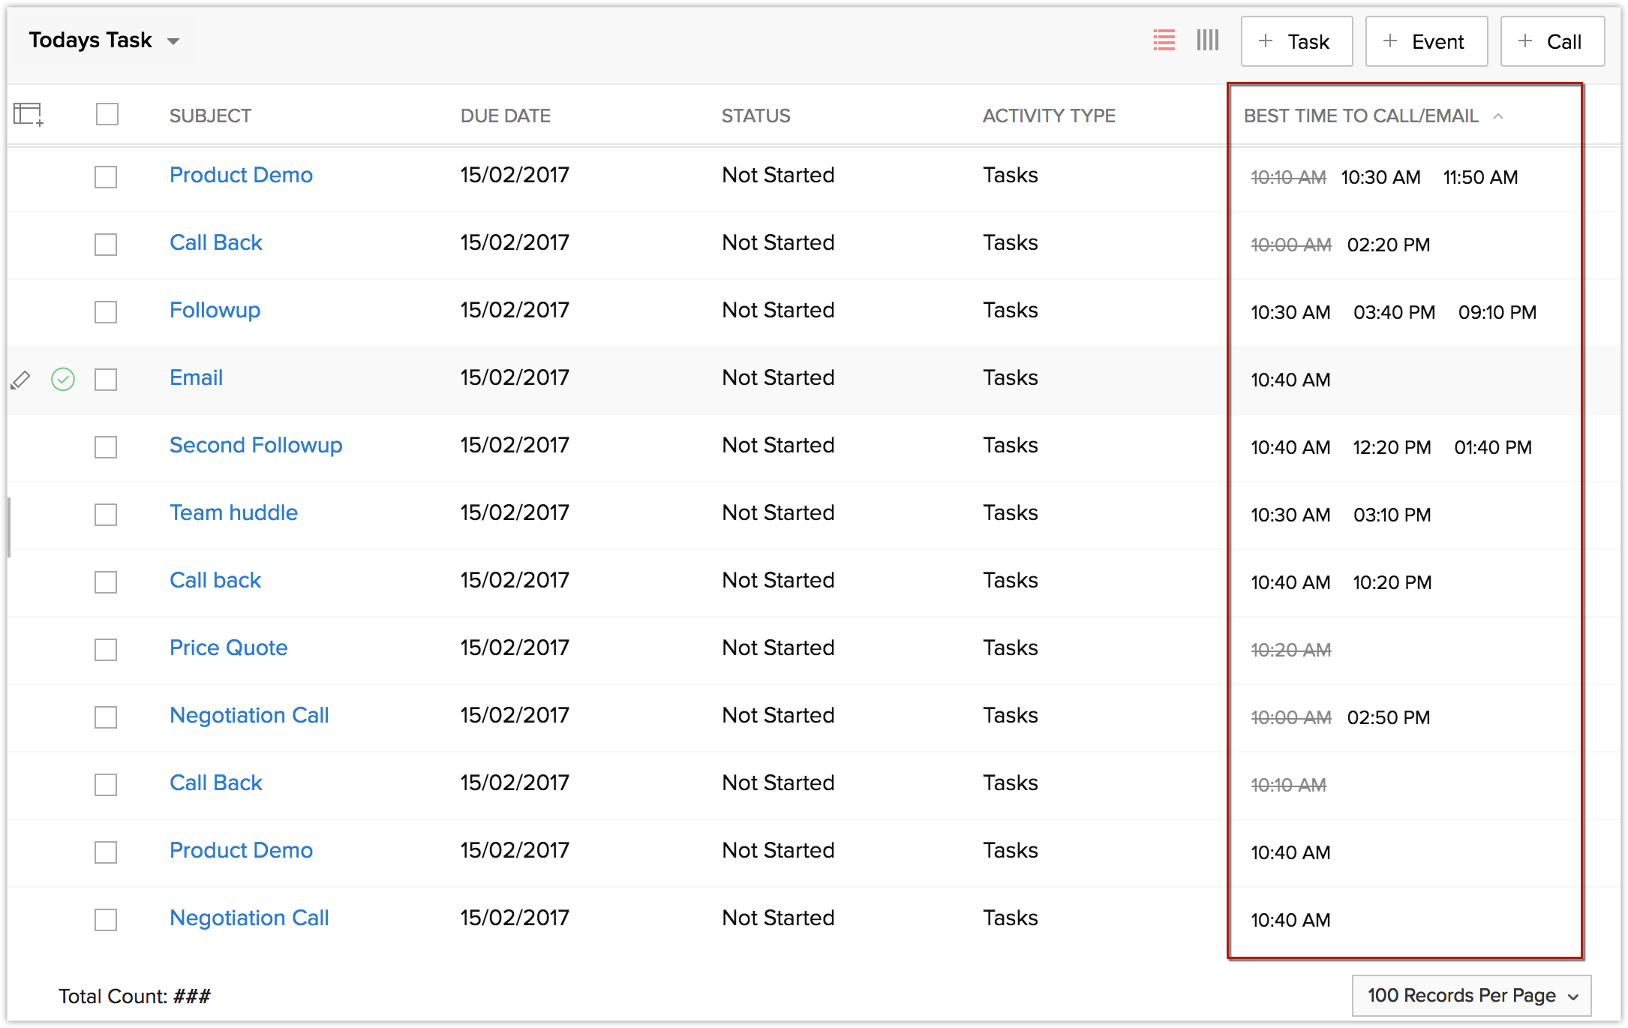
Task: Click plus icon on Call button
Action: (x=1525, y=41)
